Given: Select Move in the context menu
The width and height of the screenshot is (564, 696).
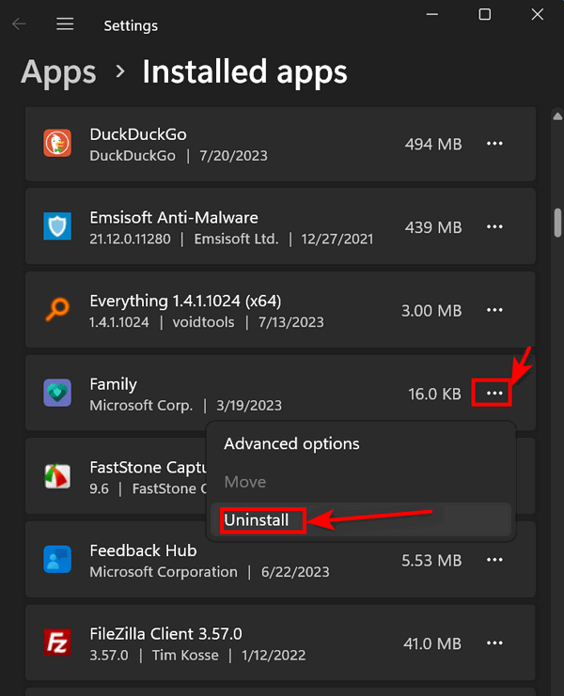Looking at the screenshot, I should (x=361, y=482).
